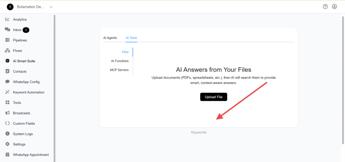The width and height of the screenshot is (345, 162).
Task: Open the help question mark icon
Action: tap(325, 7)
